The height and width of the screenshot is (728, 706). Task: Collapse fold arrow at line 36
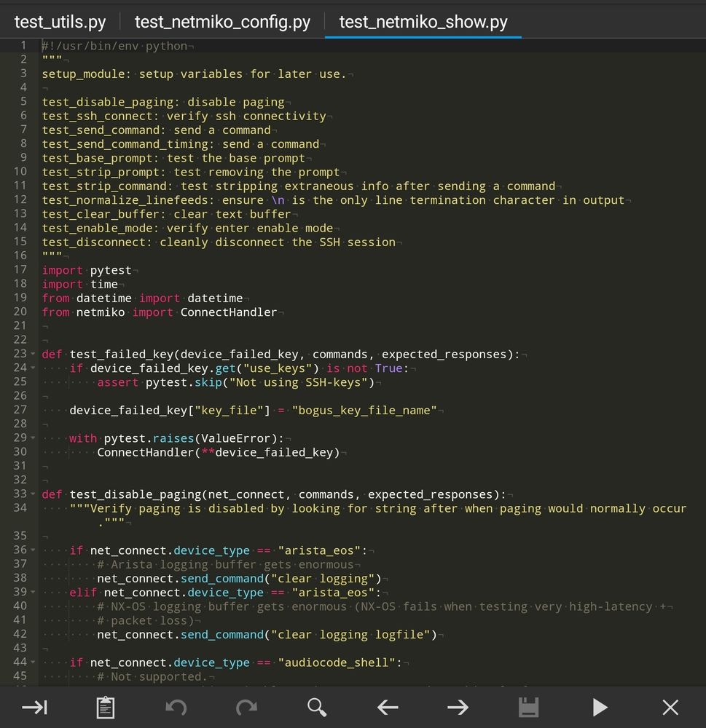(33, 550)
